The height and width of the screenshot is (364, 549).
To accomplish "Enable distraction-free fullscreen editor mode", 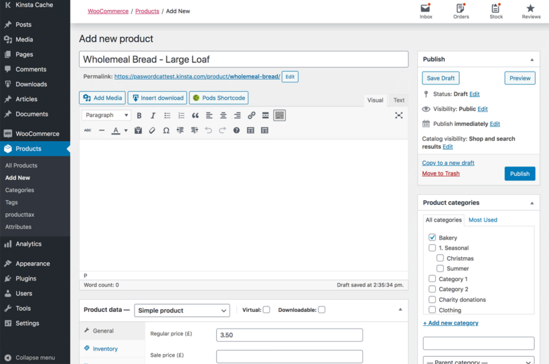I will point(399,116).
